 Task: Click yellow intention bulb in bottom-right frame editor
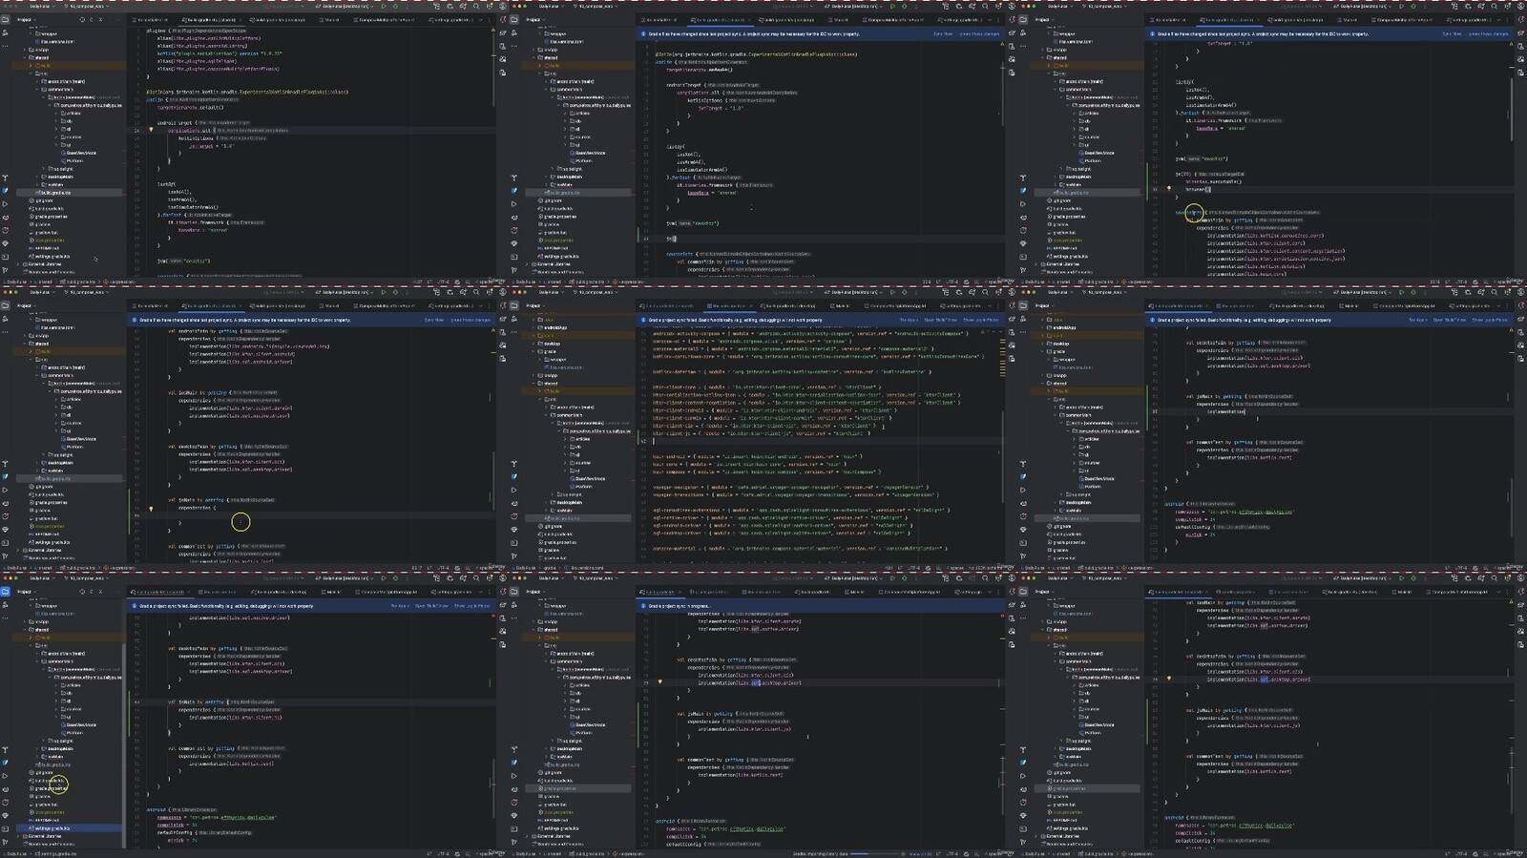[x=1168, y=679]
